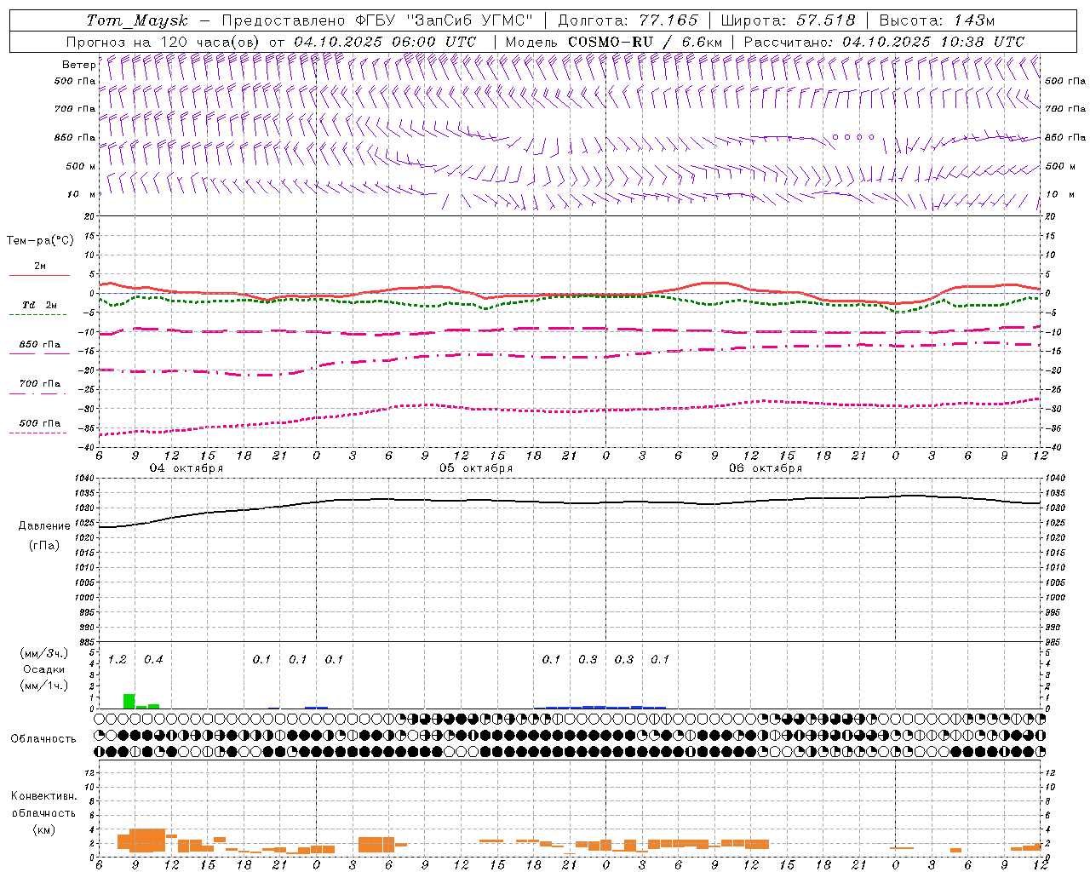Select the red 2м temperature legend entry
The image size is (1090, 872).
point(39,269)
